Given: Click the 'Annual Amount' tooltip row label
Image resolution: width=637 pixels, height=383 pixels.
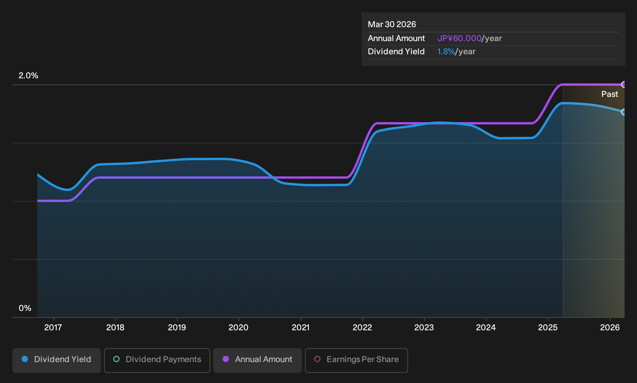Looking at the screenshot, I should (x=396, y=38).
